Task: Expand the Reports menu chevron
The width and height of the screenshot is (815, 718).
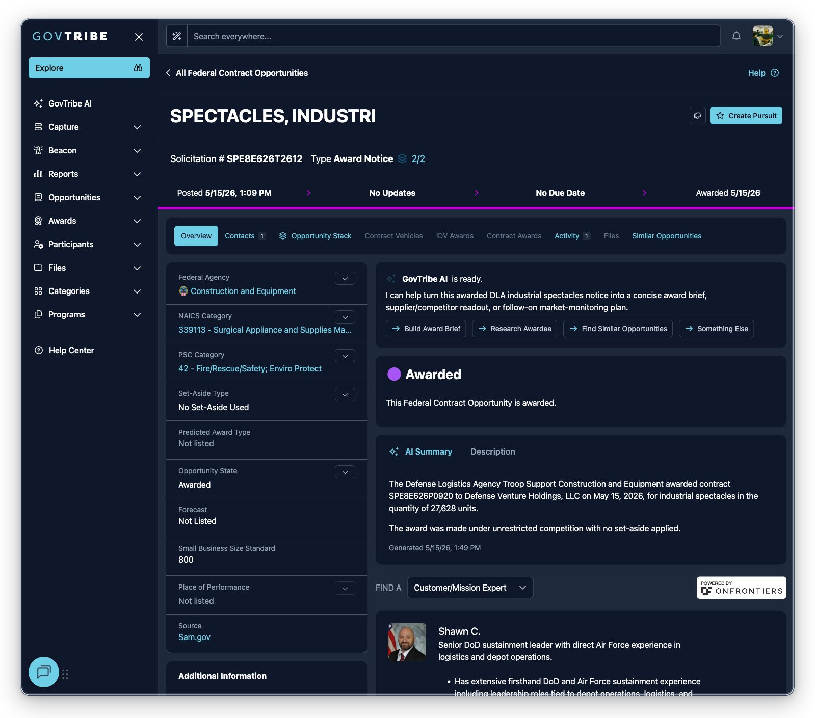Action: point(137,174)
